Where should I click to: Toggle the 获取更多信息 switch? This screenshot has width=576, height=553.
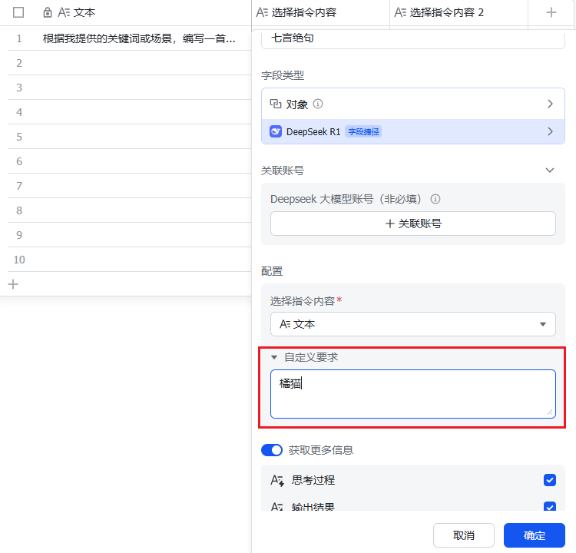tap(272, 450)
